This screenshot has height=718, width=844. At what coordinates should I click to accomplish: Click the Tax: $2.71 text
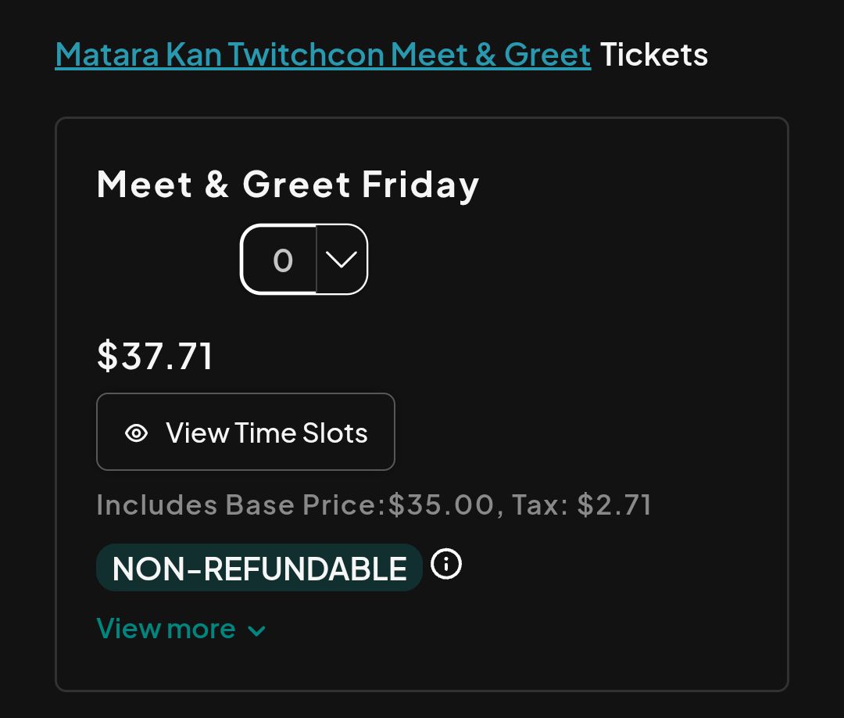[x=581, y=505]
